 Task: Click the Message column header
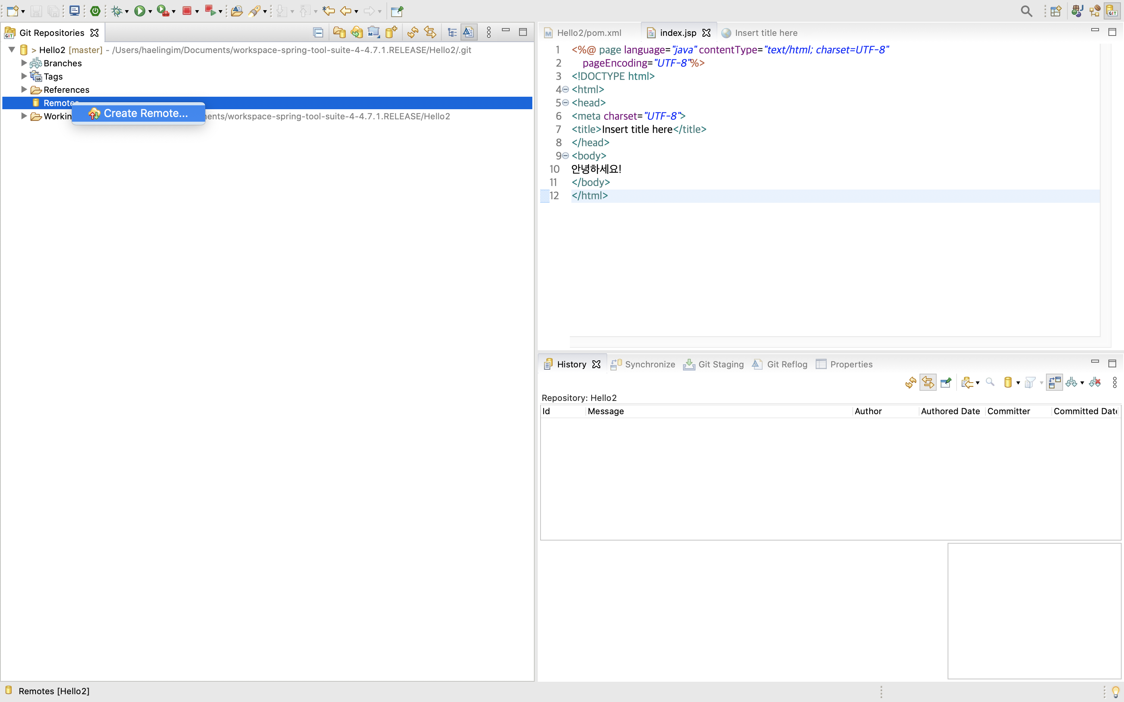[719, 411]
